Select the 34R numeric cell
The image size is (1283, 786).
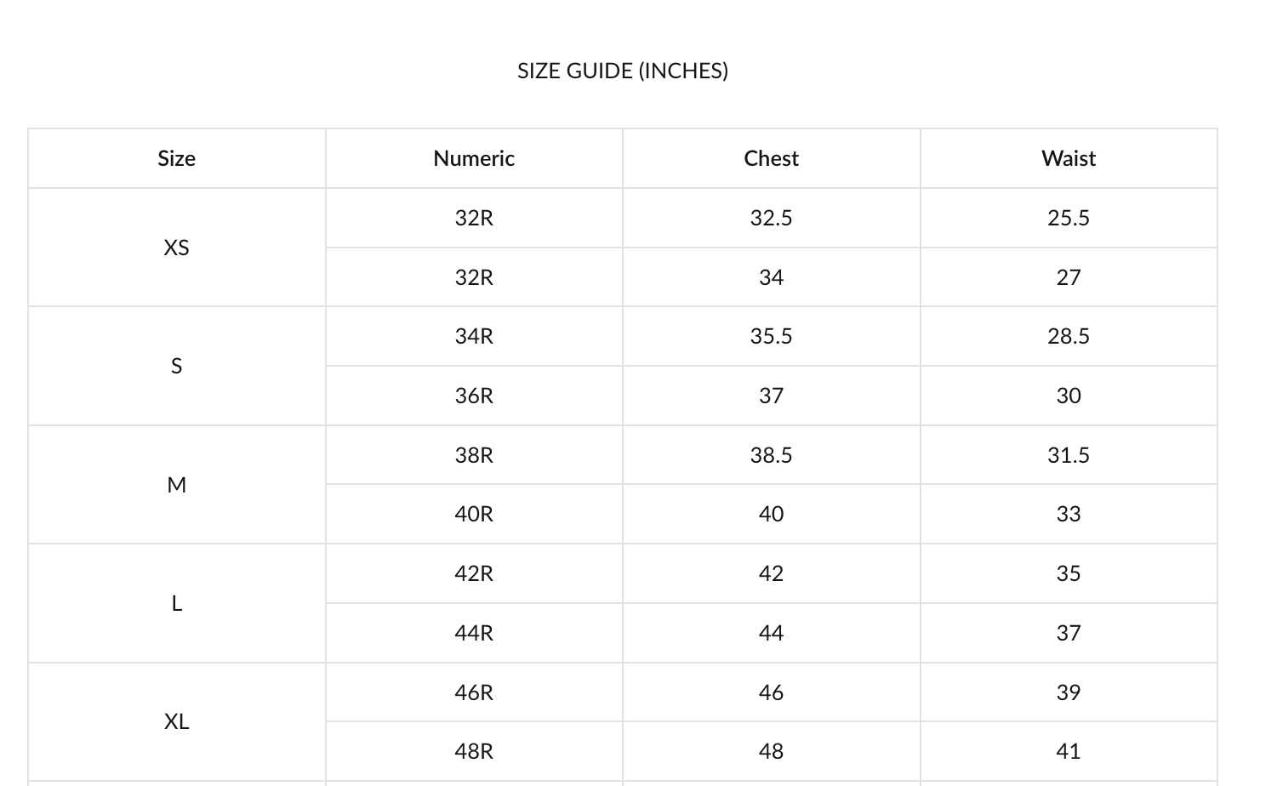click(x=474, y=336)
